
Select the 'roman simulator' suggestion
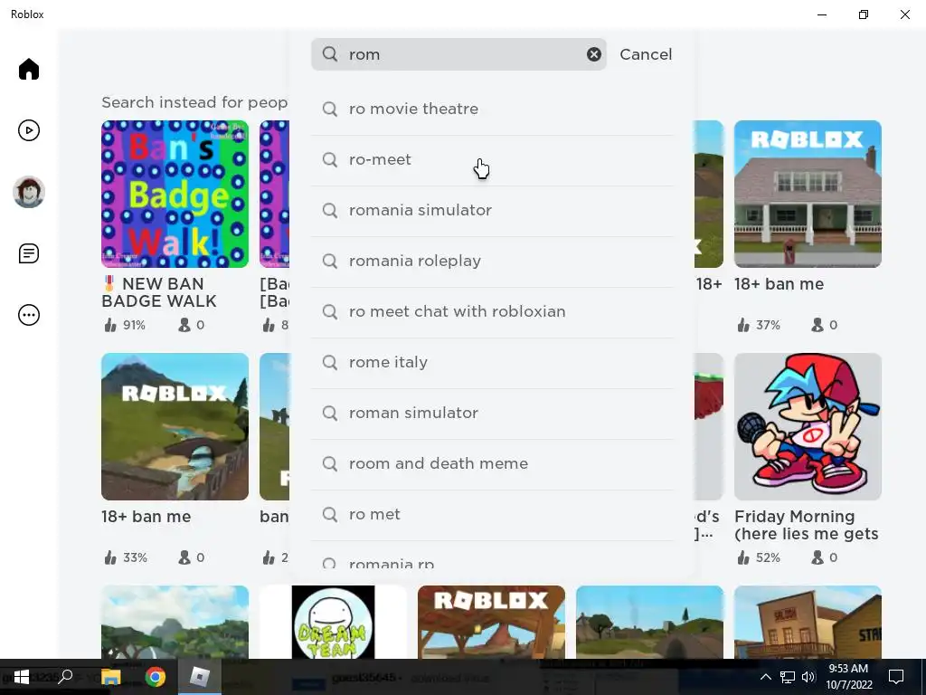click(492, 414)
